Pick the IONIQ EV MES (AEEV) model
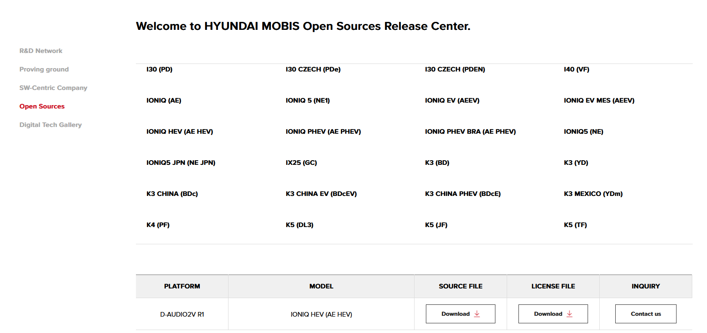Image resolution: width=707 pixels, height=333 pixels. pos(599,100)
